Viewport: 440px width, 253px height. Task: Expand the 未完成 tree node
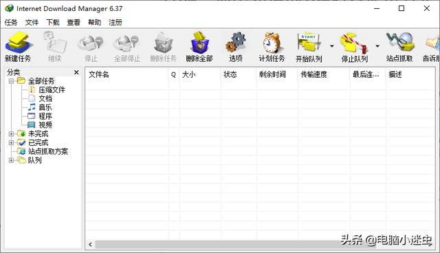point(11,134)
